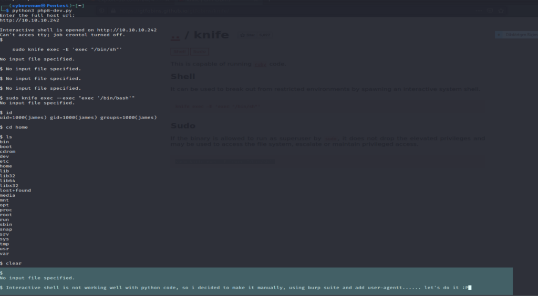The height and width of the screenshot is (296, 538).
Task: Select 'usr' in the directory listing
Action: tap(4, 249)
